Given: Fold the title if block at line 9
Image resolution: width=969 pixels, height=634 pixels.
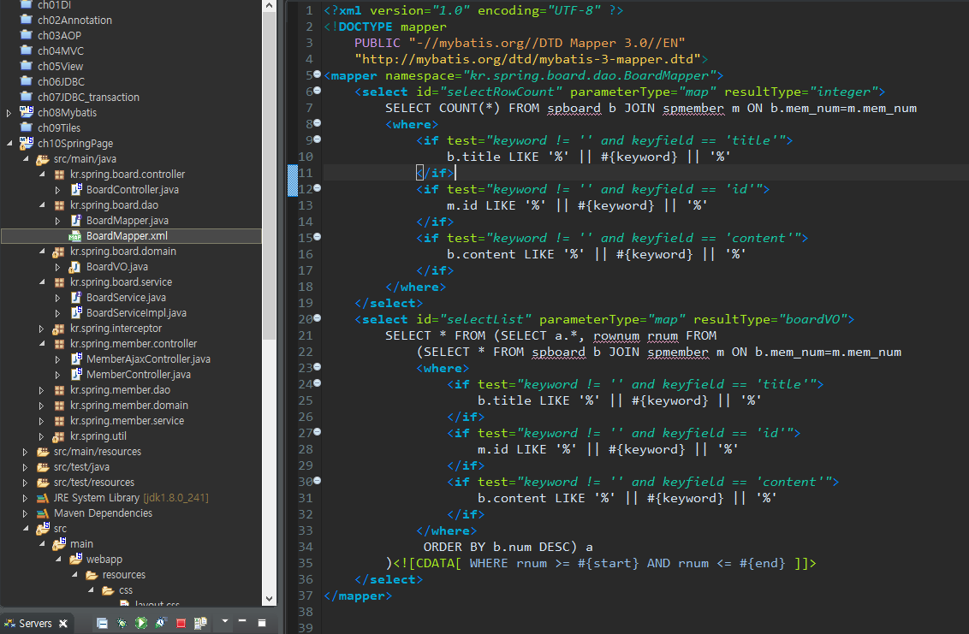Looking at the screenshot, I should tap(317, 139).
